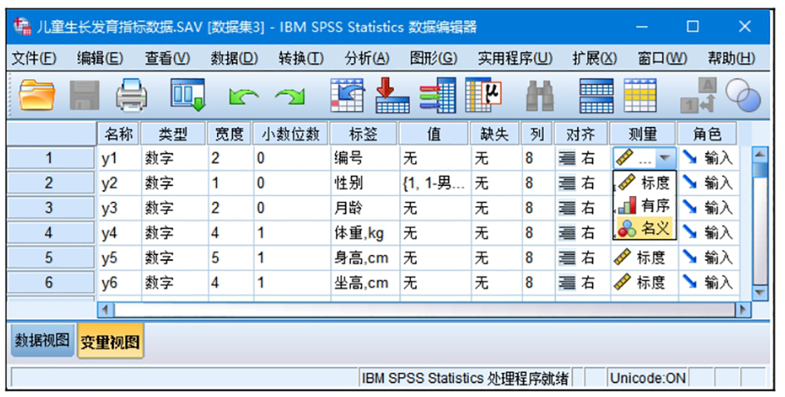Click the Open data document folder icon
Screen dimensions: 785x397
pyautogui.click(x=36, y=96)
